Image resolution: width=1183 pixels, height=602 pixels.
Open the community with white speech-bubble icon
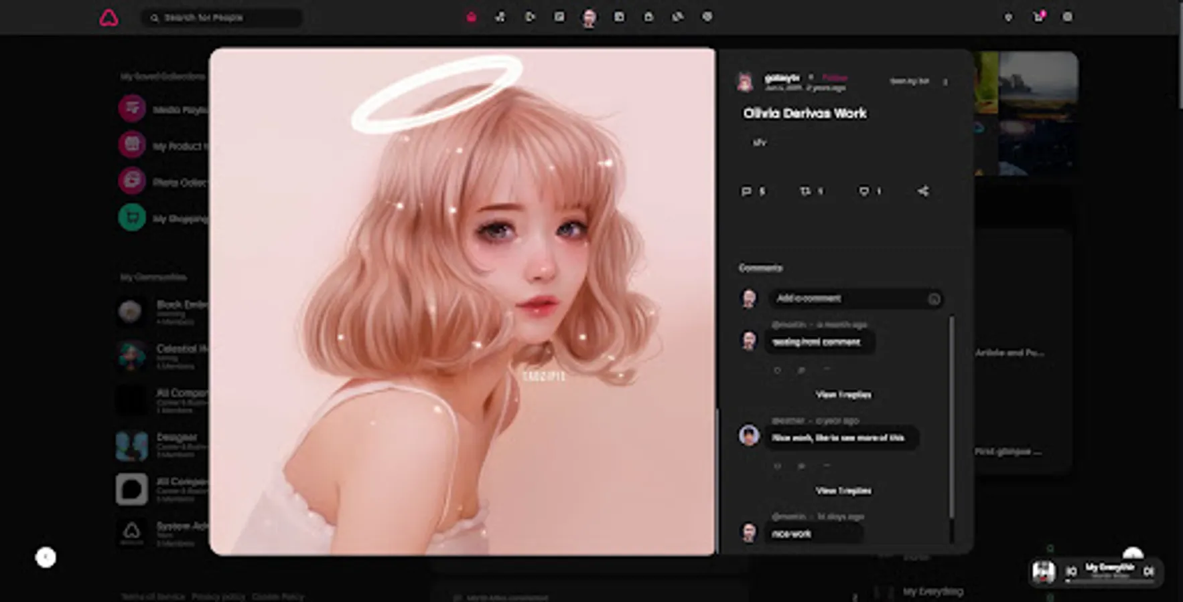point(132,490)
